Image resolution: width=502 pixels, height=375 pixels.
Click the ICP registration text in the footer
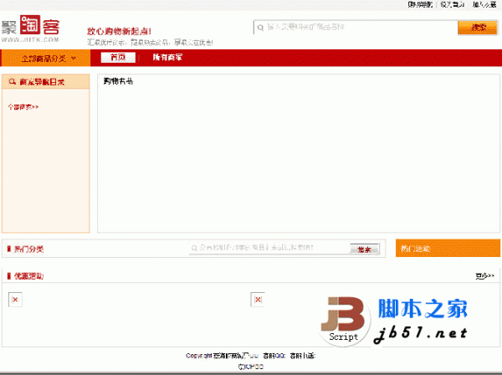251,367
